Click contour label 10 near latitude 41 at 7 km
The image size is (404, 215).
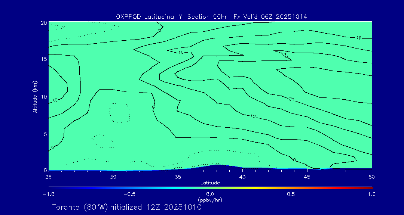point(253,116)
